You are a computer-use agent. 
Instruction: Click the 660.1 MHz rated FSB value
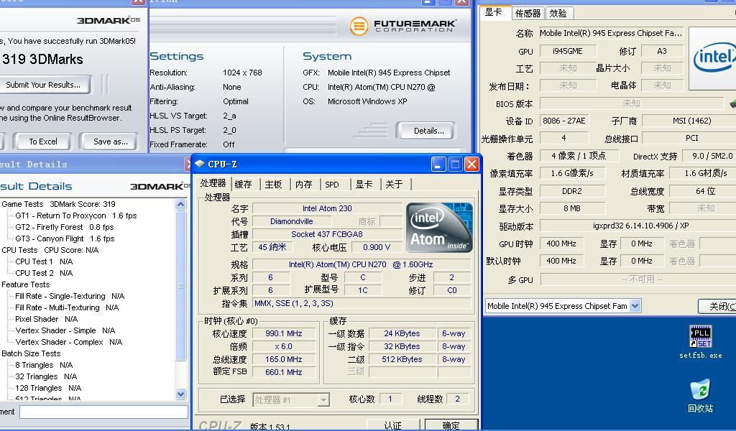pos(283,372)
